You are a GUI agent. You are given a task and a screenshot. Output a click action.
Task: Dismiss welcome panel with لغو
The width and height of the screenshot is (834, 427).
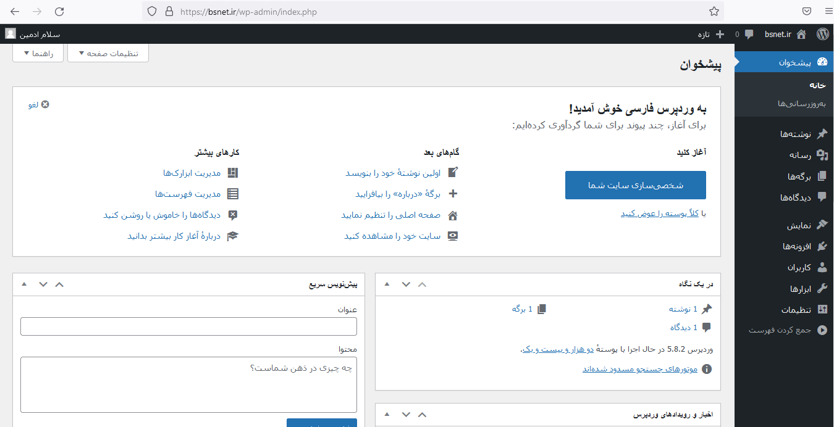(x=38, y=104)
